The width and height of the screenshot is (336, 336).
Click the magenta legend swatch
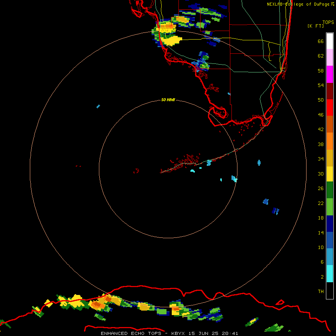pyautogui.click(x=330, y=74)
